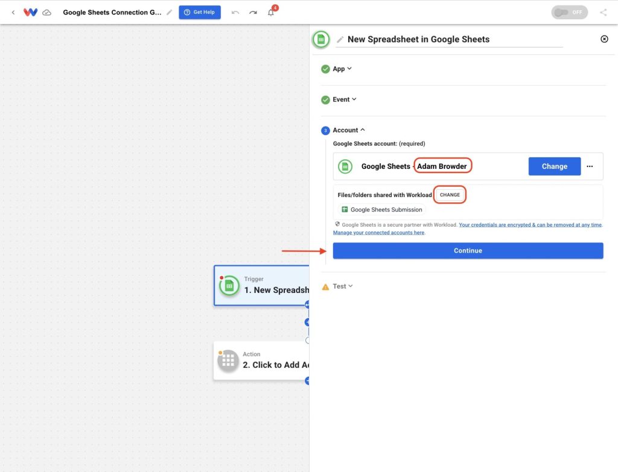Check the cloud sync status icon
Image resolution: width=618 pixels, height=472 pixels.
pyautogui.click(x=47, y=13)
